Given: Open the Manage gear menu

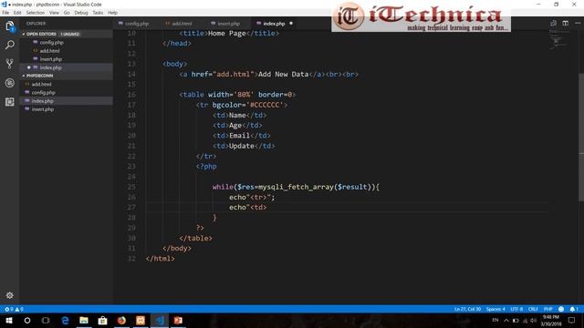Looking at the screenshot, I should coord(10,295).
